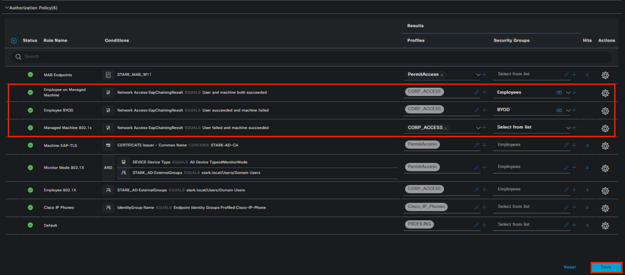Image resolution: width=625 pixels, height=275 pixels.
Task: Click certificate condition icon for Machine EAP-TLS
Action: (108, 145)
